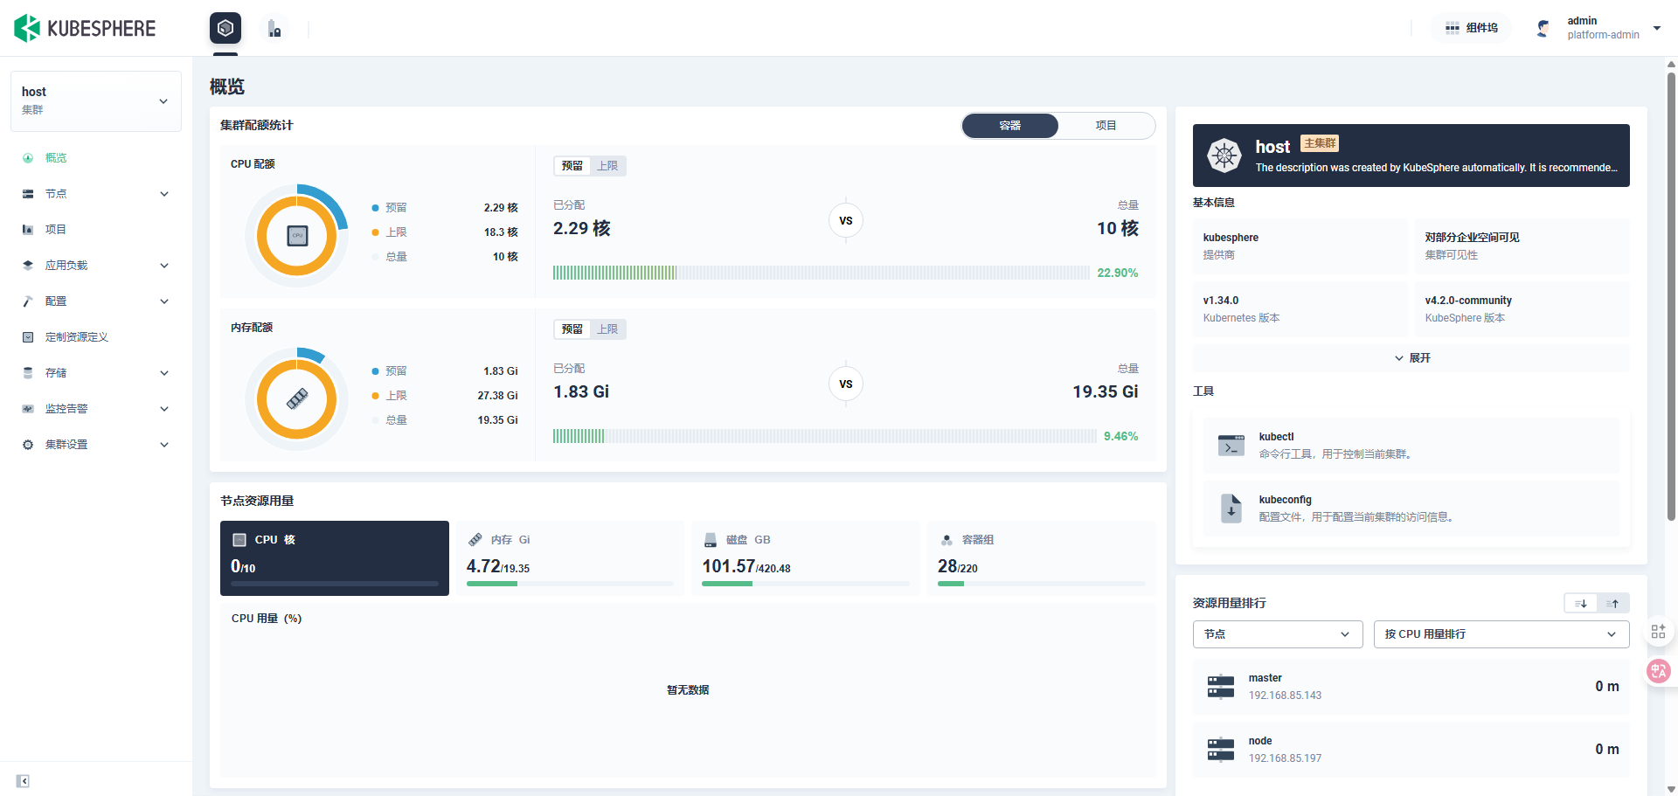Collapse the sidebar with the bottom-left icon
The width and height of the screenshot is (1678, 796).
(23, 781)
